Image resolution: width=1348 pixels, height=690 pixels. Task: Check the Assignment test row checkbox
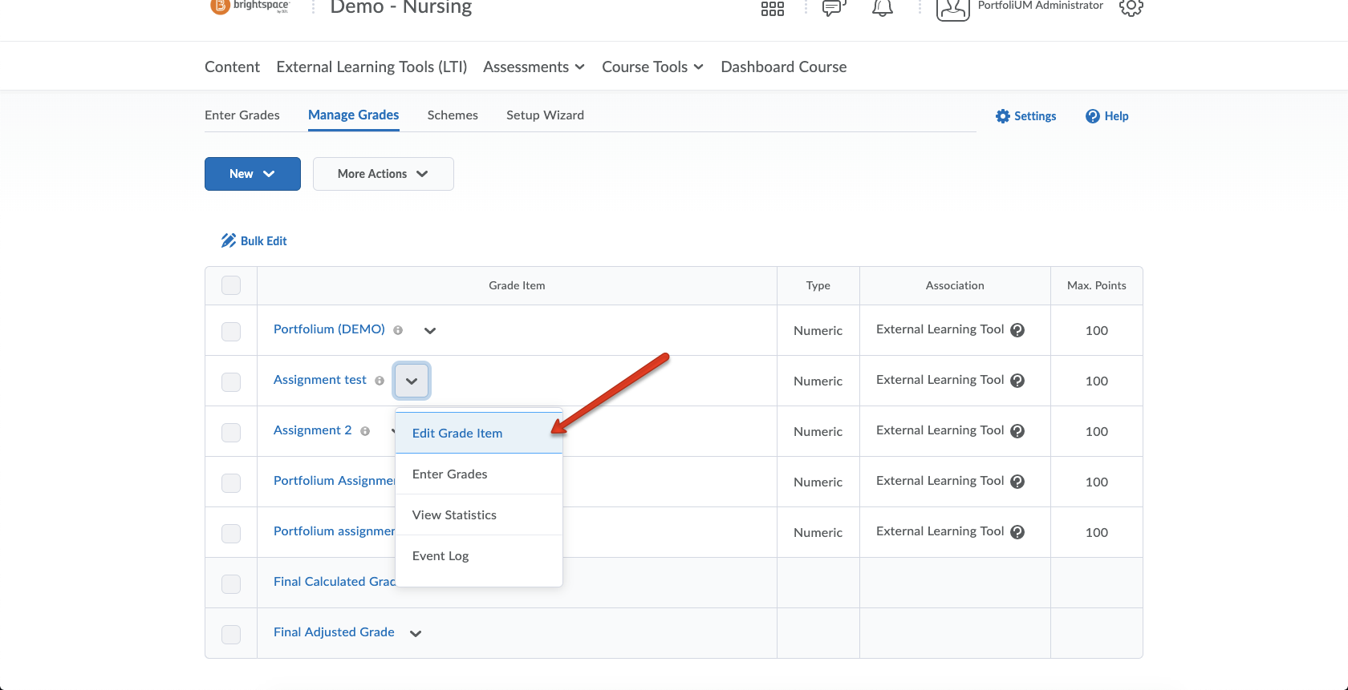point(231,381)
